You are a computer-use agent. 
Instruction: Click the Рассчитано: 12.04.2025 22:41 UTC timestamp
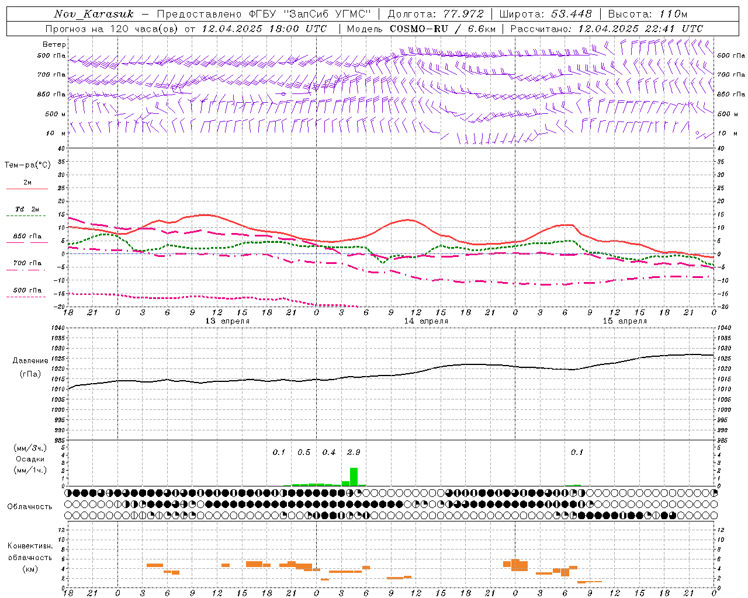(607, 29)
